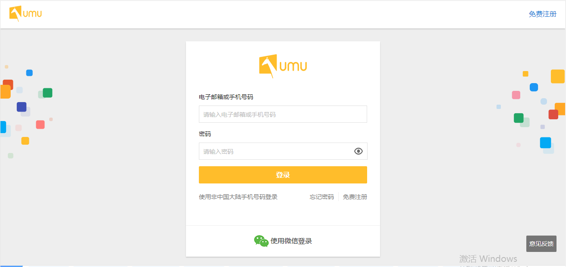Focus the password input field
The image size is (566, 267).
pyautogui.click(x=283, y=151)
